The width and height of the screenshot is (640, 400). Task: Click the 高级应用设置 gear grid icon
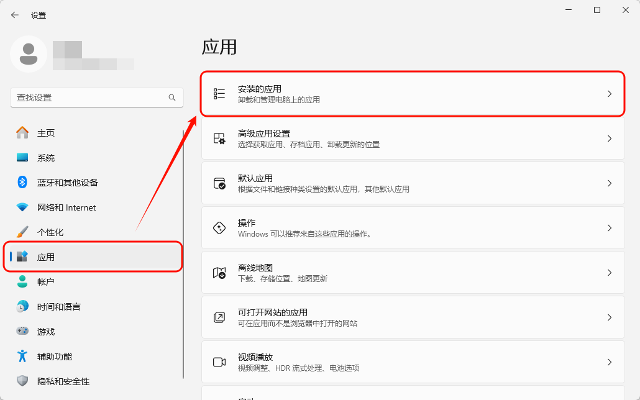coord(219,139)
